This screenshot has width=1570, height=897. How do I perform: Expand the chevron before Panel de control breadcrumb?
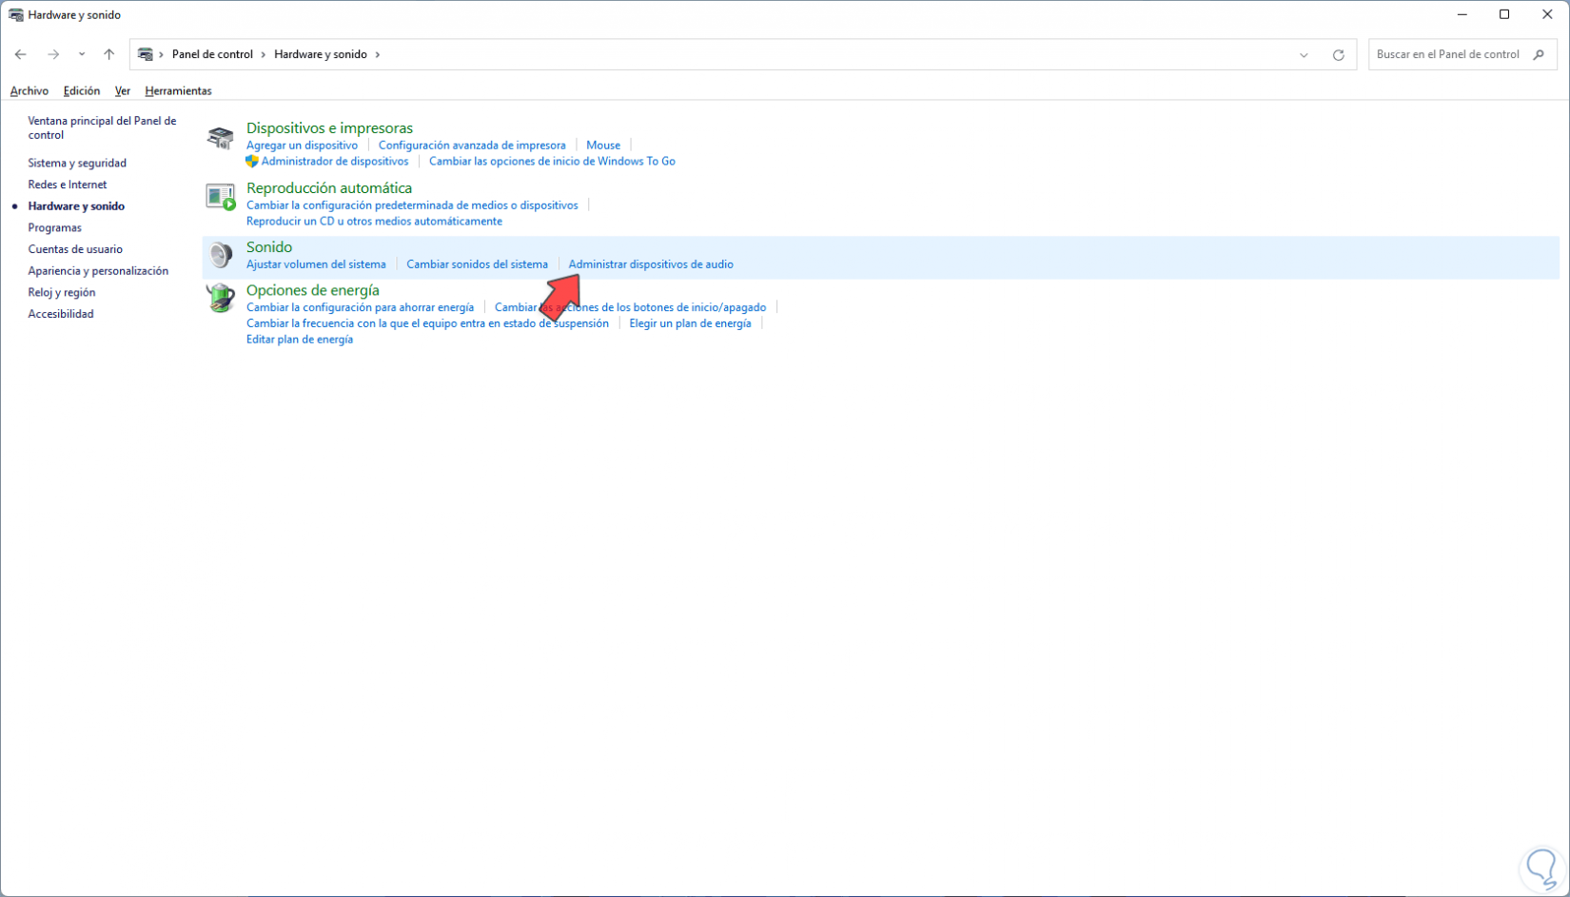click(162, 54)
